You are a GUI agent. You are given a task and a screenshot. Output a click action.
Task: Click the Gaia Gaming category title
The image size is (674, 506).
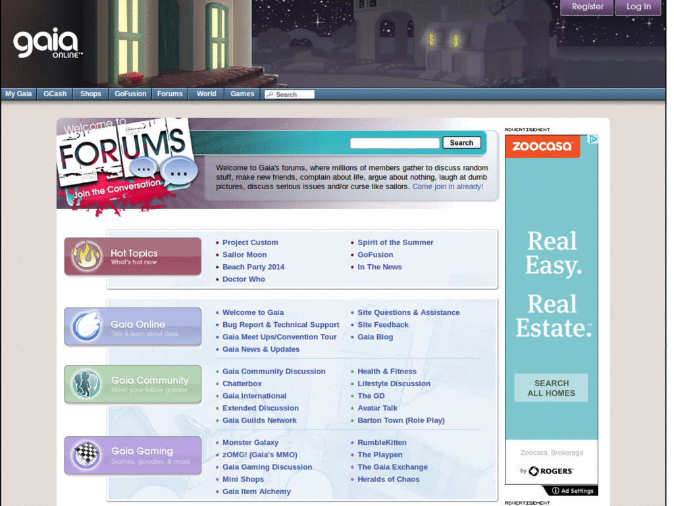[x=142, y=451]
